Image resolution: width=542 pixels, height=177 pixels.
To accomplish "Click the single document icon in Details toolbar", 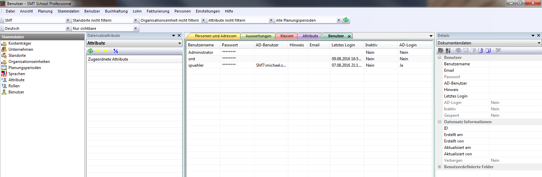I will click(x=480, y=50).
